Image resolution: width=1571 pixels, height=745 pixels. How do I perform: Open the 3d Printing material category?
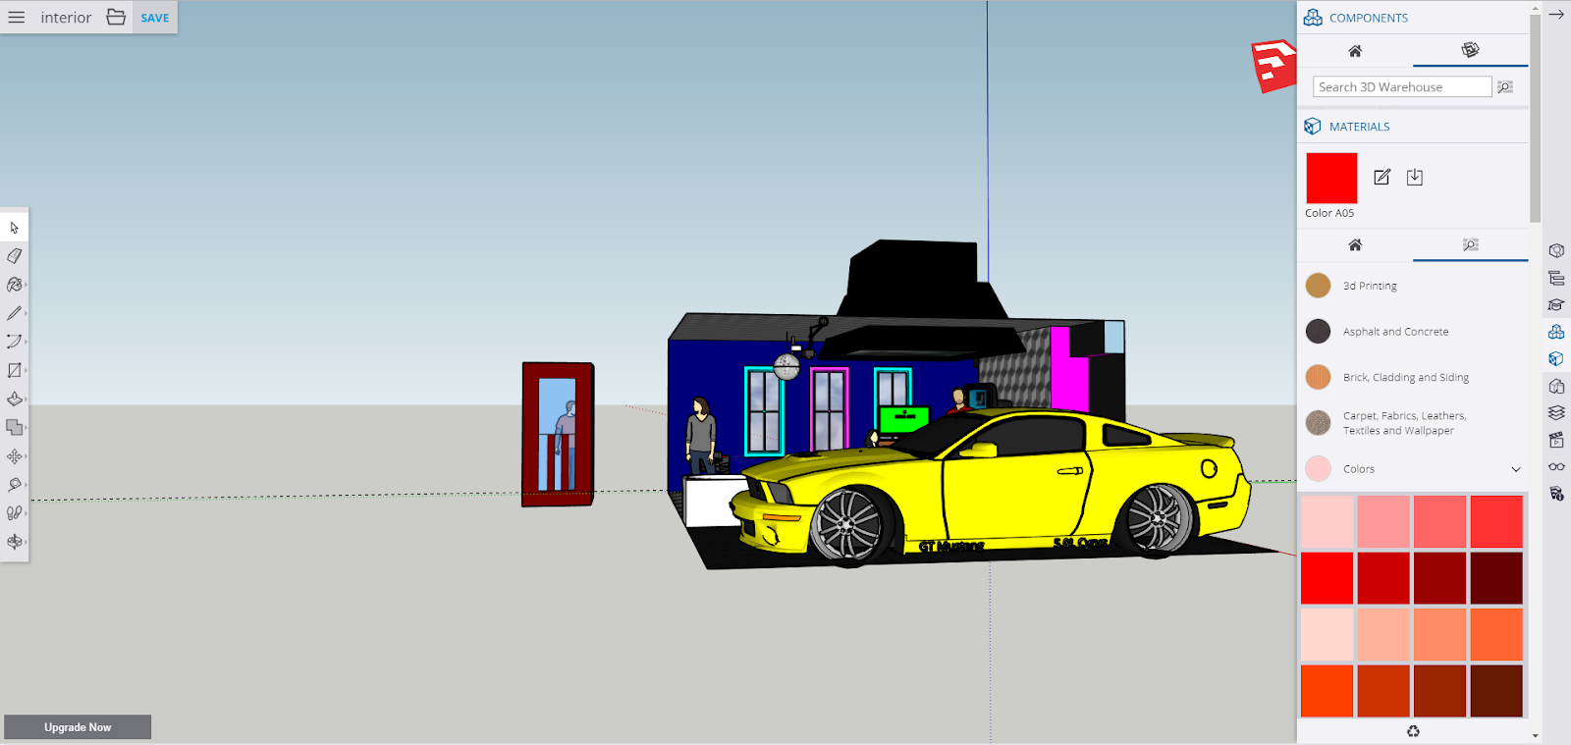(x=1413, y=286)
